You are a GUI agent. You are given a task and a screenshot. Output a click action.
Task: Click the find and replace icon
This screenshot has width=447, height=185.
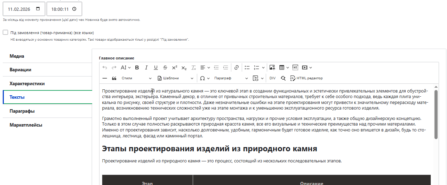click(283, 78)
